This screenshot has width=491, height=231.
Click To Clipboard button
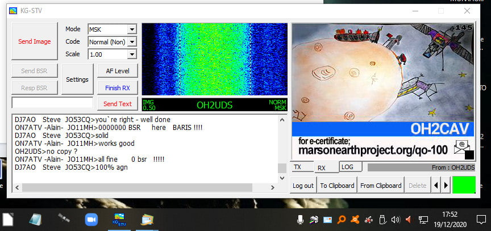337,186
